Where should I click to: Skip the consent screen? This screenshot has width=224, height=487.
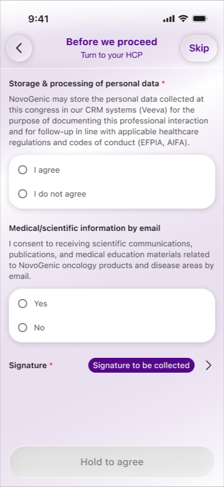click(x=199, y=48)
